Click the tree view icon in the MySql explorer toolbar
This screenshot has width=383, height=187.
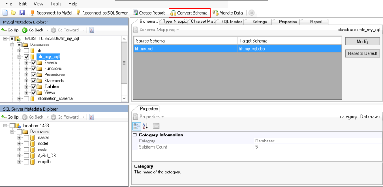click(92, 30)
